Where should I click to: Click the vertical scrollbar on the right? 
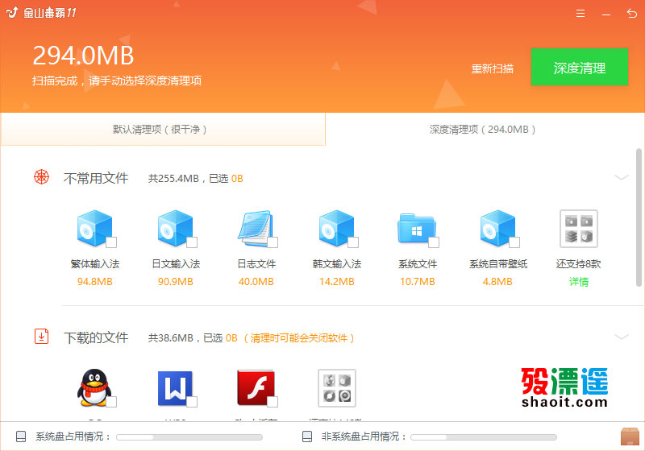pyautogui.click(x=639, y=217)
